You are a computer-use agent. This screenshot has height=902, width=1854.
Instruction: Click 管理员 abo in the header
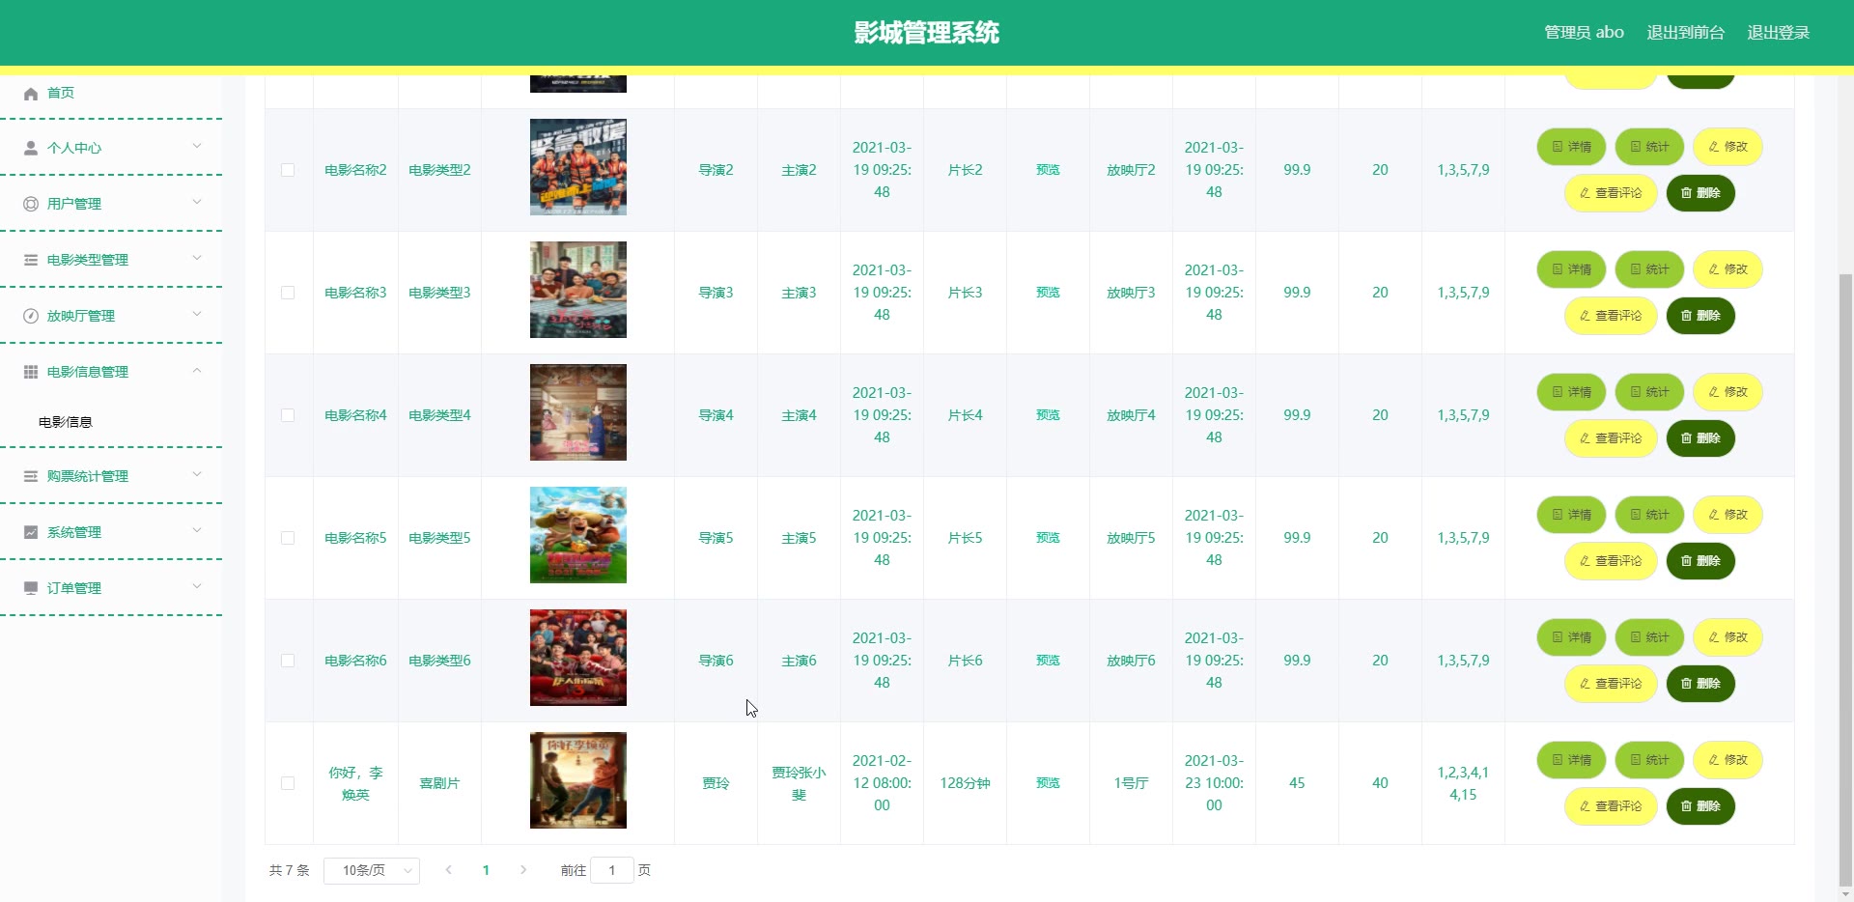[x=1584, y=33]
